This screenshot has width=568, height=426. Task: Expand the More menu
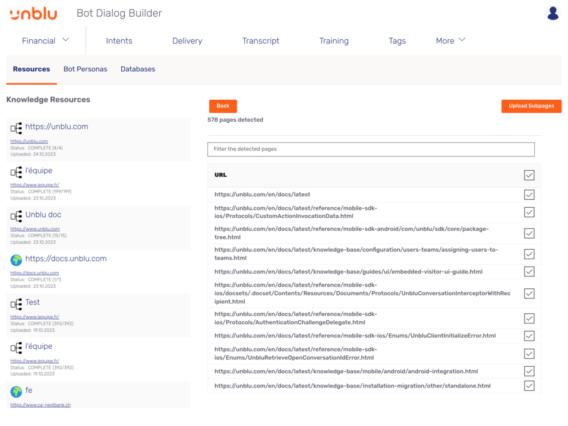tap(450, 41)
